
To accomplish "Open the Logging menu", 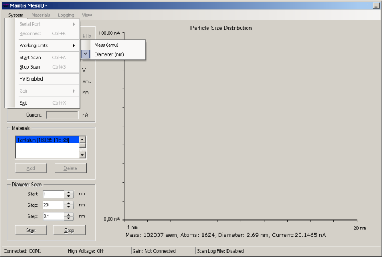I will point(66,15).
